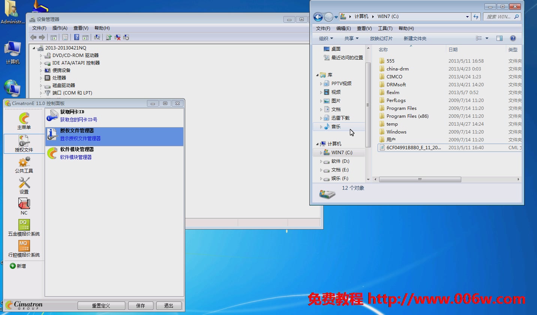The width and height of the screenshot is (537, 315).
Task: Open 工具(T) menu in Explorer
Action: [x=385, y=28]
